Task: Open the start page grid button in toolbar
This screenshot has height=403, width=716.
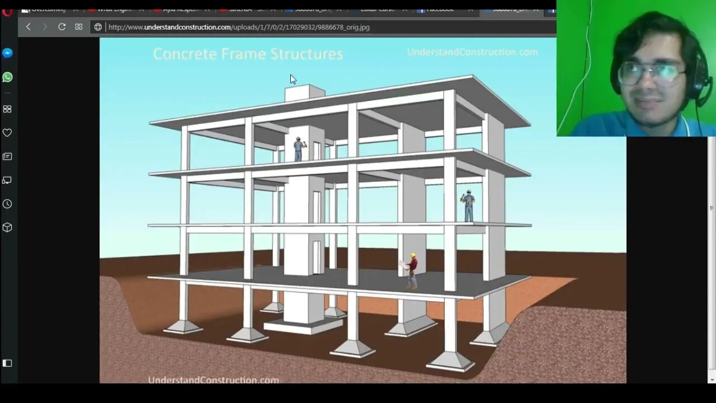Action: [79, 27]
